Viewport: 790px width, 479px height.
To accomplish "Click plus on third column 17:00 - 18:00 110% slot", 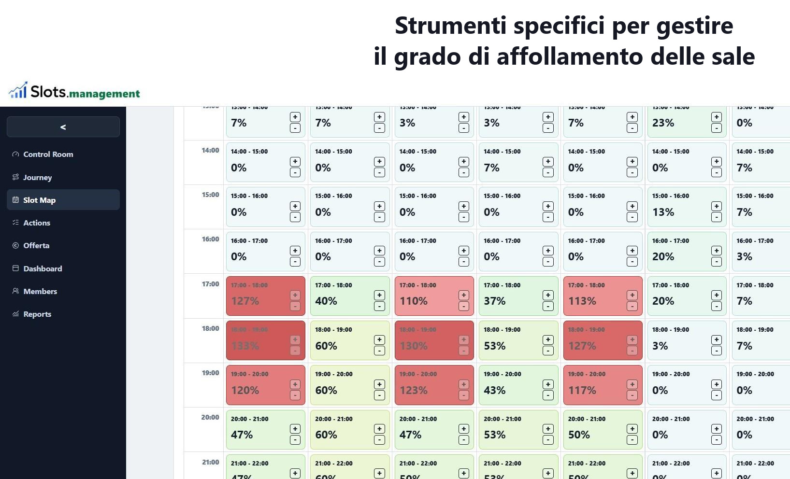I will click(464, 295).
